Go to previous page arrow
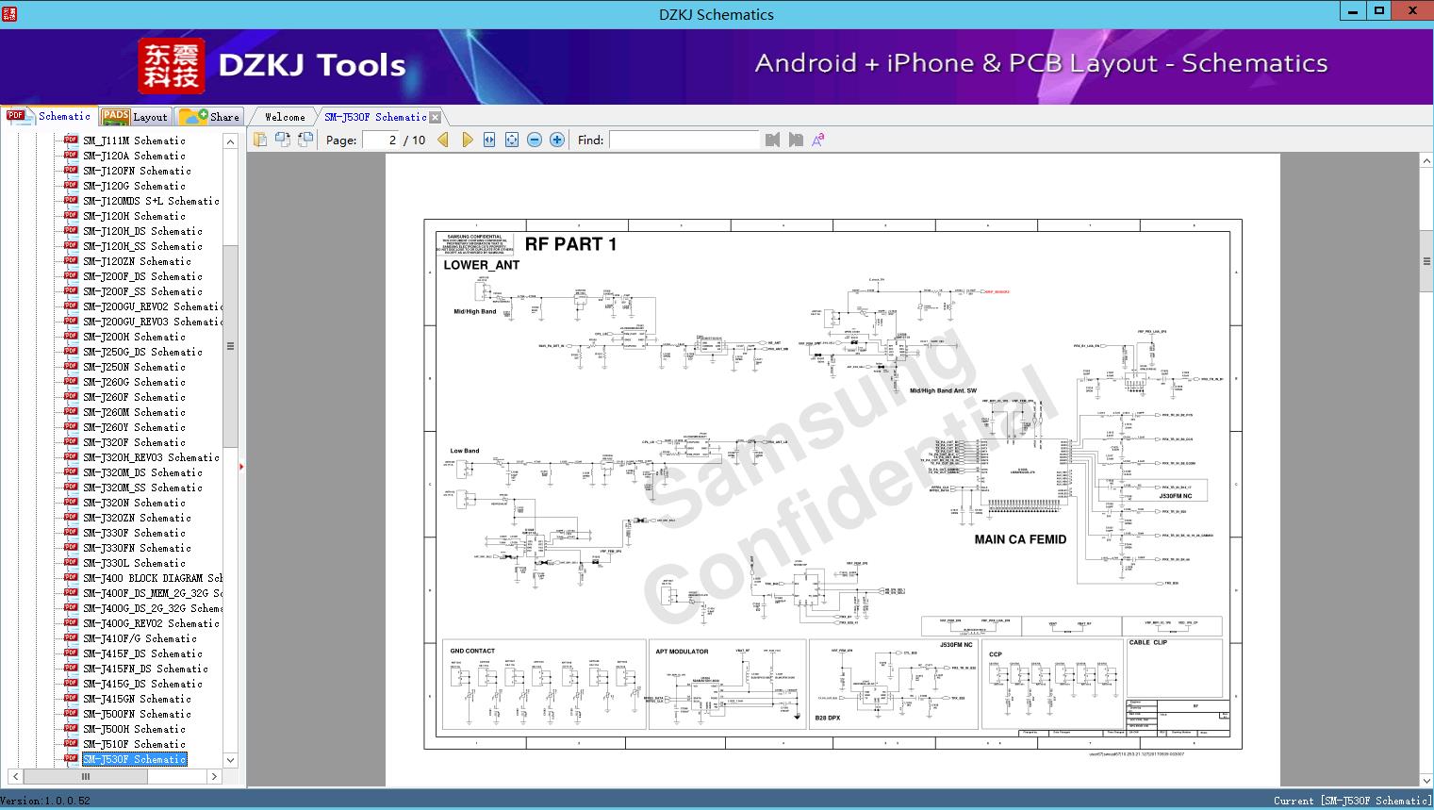This screenshot has height=810, width=1434. pos(443,140)
